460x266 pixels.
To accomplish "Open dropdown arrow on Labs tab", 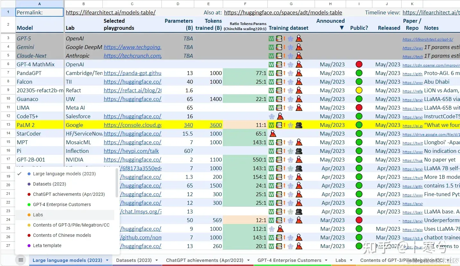I will (351, 260).
